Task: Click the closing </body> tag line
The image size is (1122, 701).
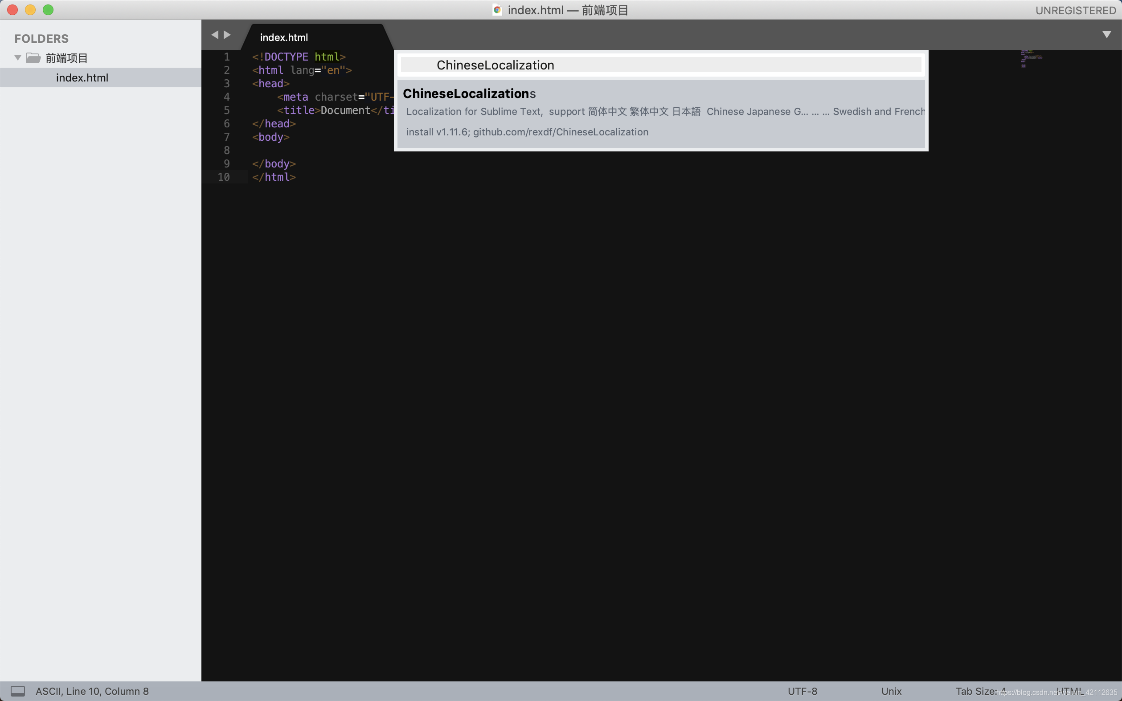Action: [x=274, y=163]
